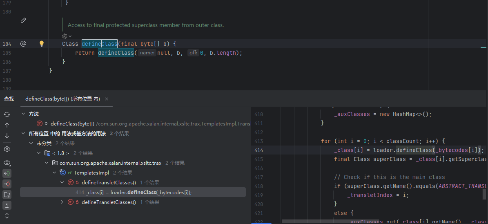488x224 pixels.
Task: Toggle the green read-access filter button
Action: (x=7, y=173)
